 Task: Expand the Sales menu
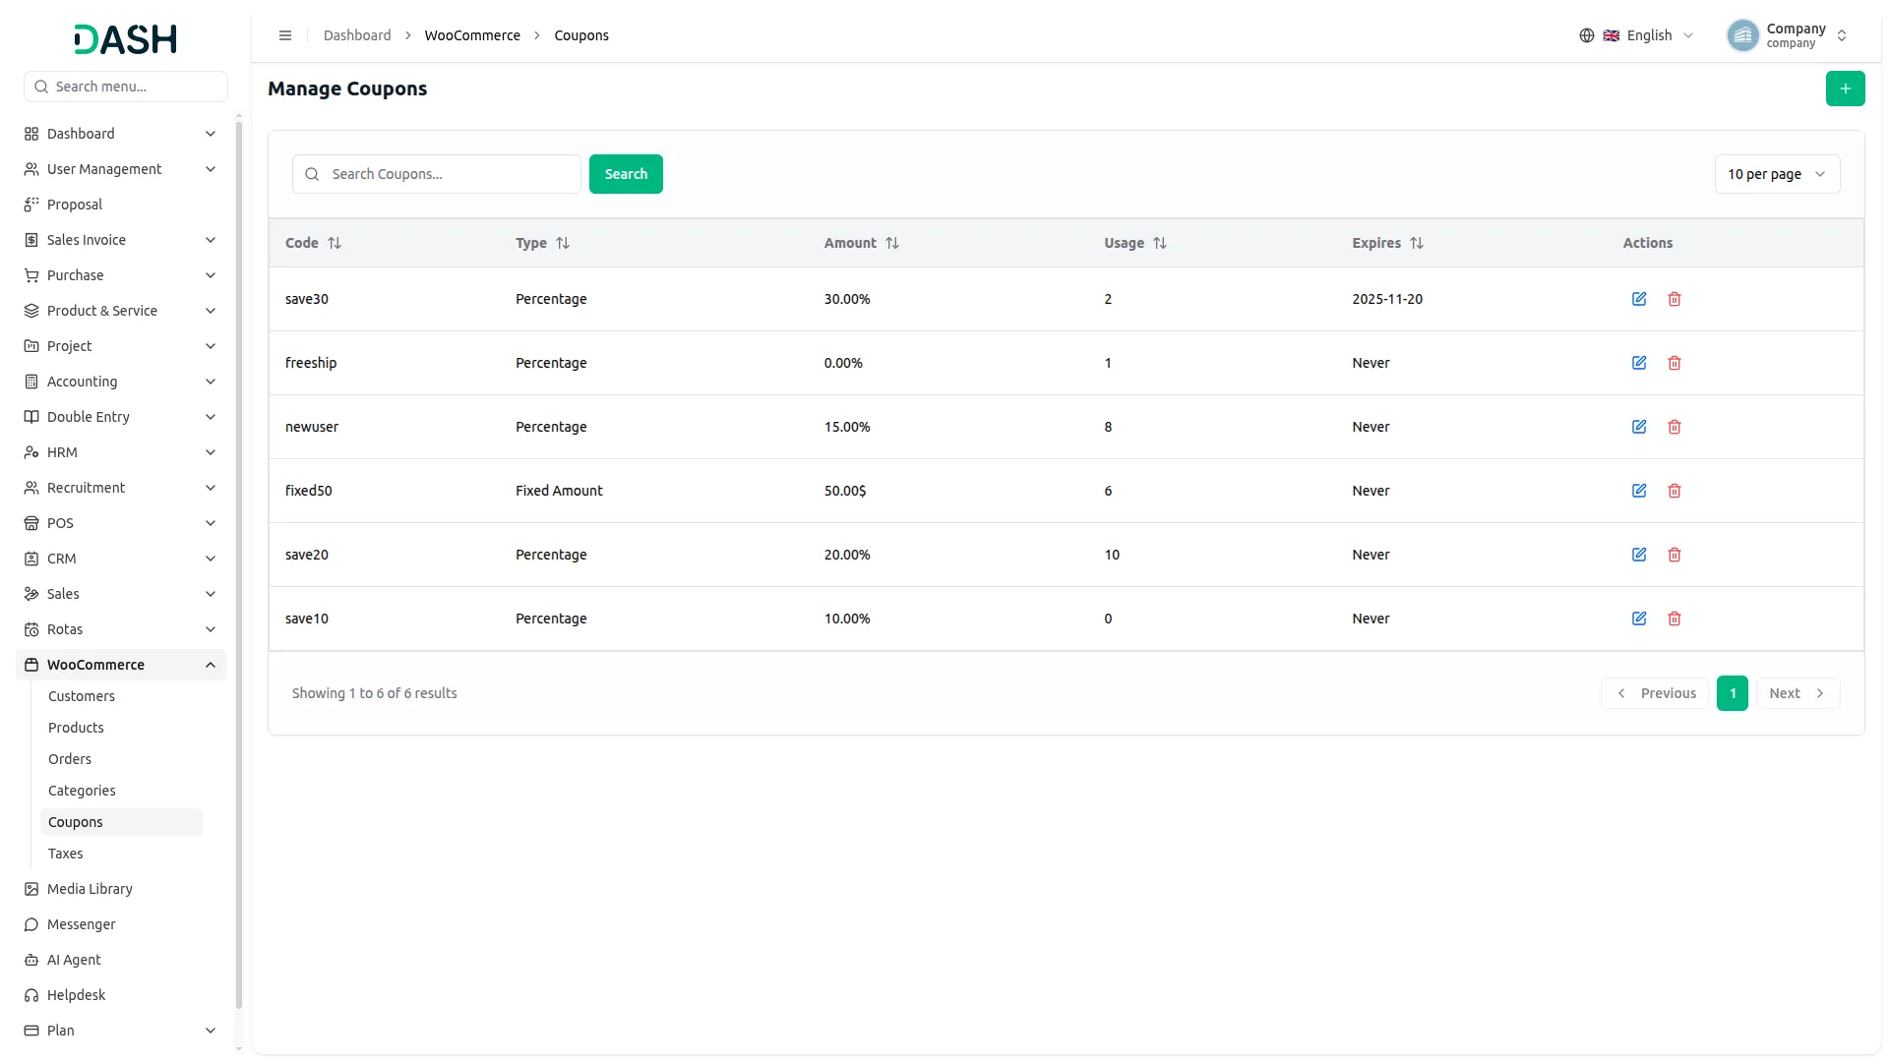(x=121, y=594)
